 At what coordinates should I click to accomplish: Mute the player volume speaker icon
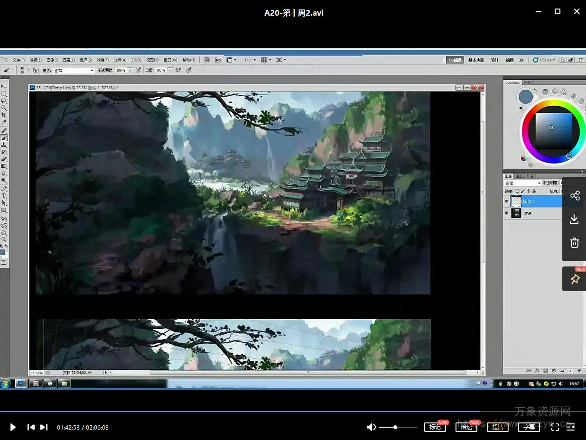(x=371, y=427)
